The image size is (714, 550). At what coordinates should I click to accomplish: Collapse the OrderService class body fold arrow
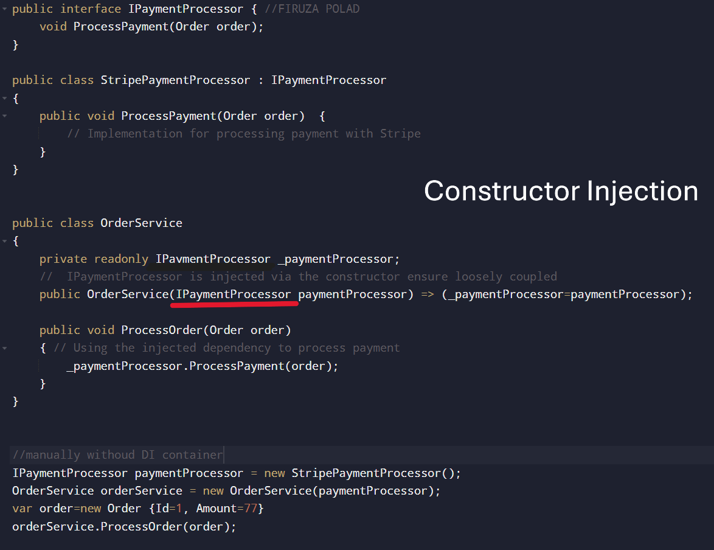pos(4,240)
